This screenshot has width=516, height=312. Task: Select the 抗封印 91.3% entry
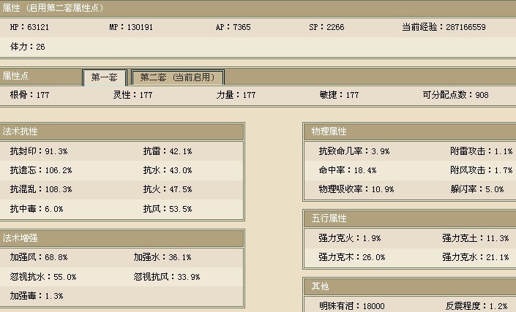tap(39, 151)
